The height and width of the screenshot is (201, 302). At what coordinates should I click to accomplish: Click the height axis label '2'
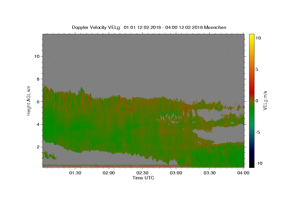pos(38,147)
